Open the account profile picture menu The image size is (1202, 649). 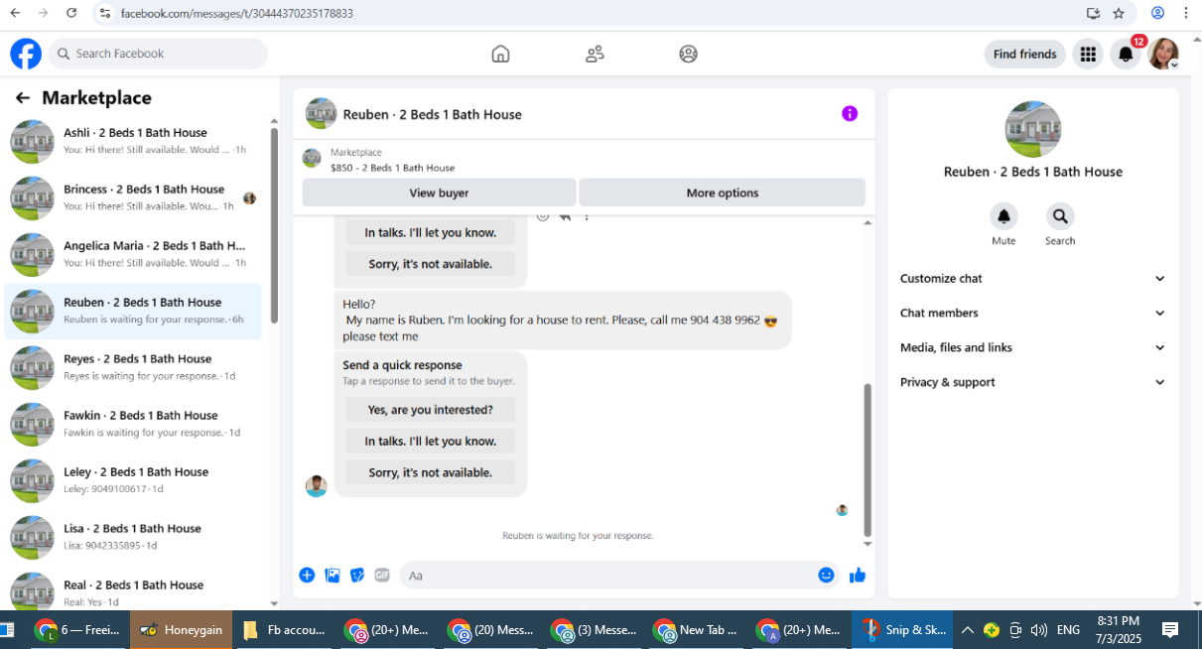click(1163, 54)
